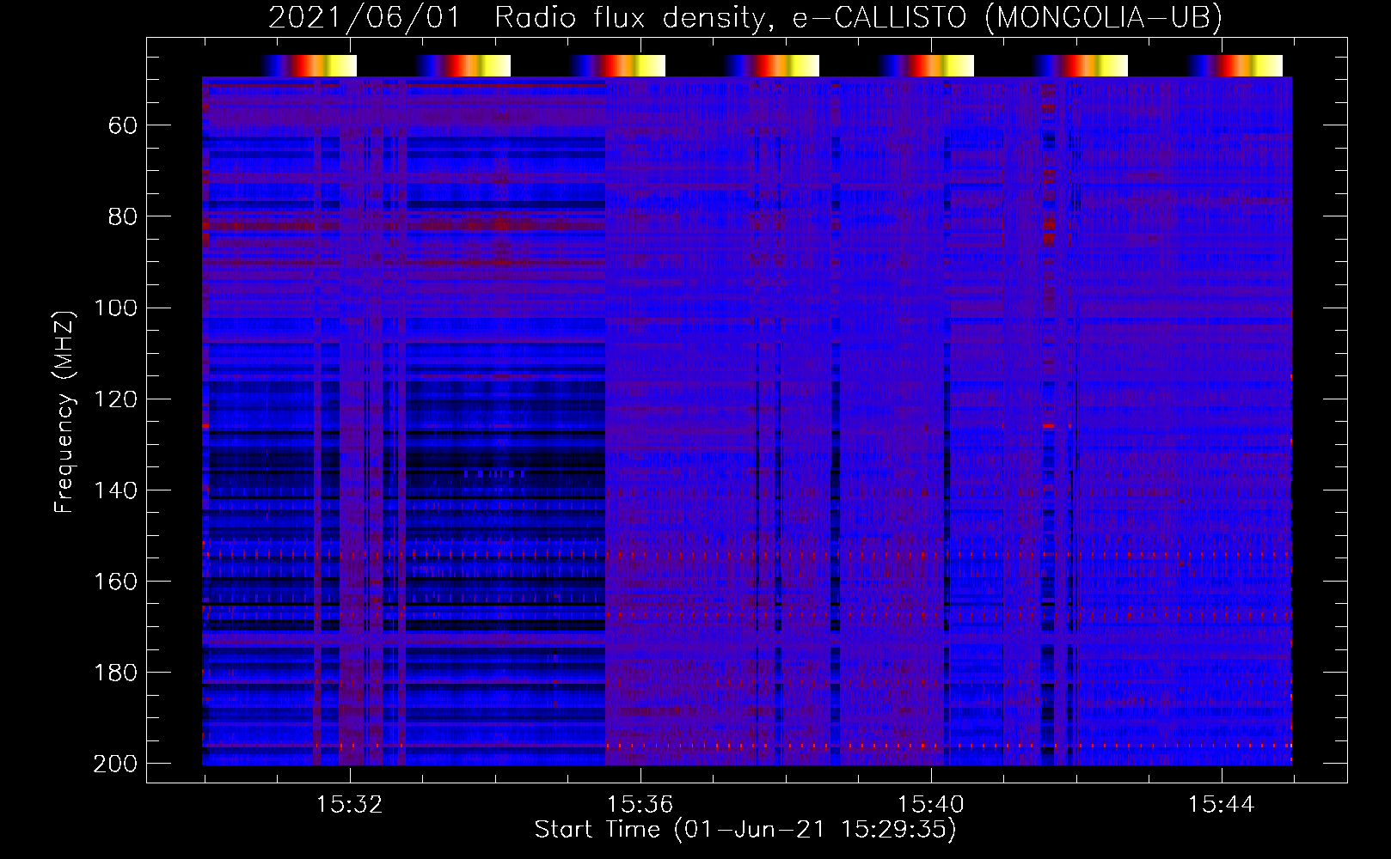Click the 160 frequency tick label
The height and width of the screenshot is (859, 1391).
[x=115, y=582]
